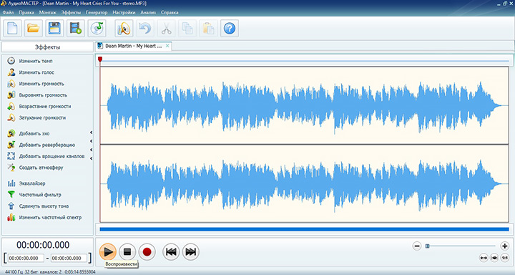Choose Затухание громкости effect
This screenshot has width=515, height=275.
(x=42, y=117)
